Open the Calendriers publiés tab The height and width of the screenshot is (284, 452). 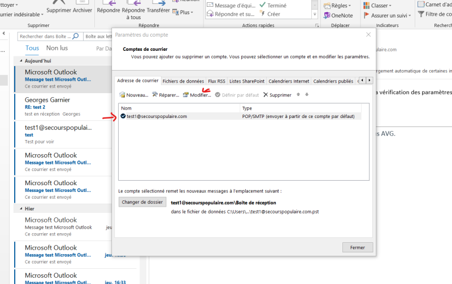point(333,81)
